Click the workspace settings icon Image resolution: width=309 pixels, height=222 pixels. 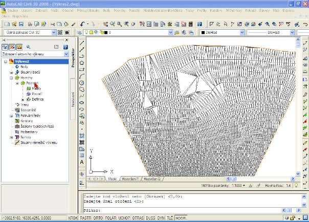tap(60, 33)
